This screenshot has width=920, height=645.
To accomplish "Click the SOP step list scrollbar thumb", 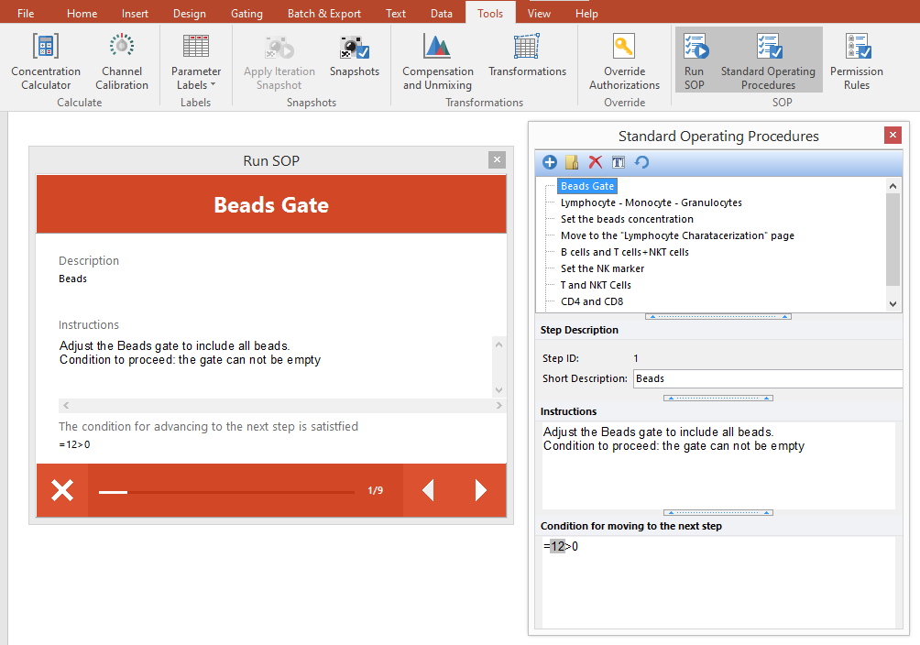I will coord(893,239).
